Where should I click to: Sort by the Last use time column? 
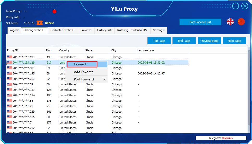pos(162,50)
